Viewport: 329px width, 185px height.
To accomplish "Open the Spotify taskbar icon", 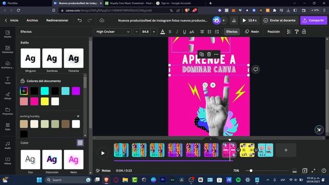I will [x=238, y=180].
